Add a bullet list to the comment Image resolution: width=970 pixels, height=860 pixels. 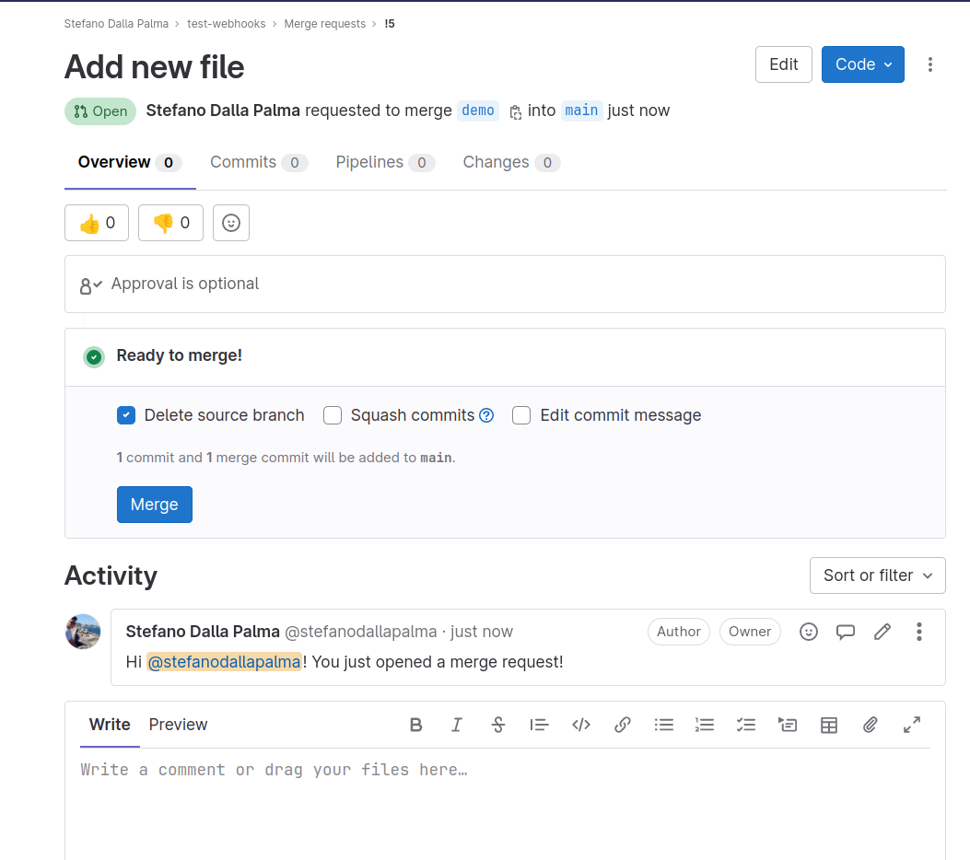[x=663, y=725]
